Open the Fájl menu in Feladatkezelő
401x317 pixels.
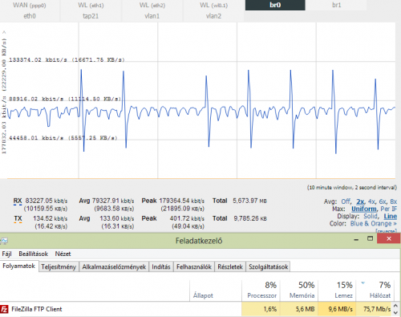6,254
